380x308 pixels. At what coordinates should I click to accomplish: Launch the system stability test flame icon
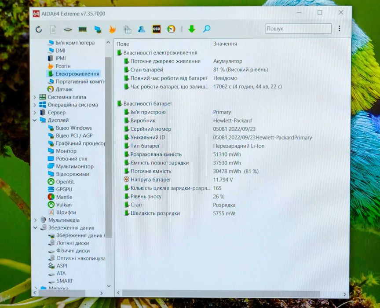click(x=113, y=29)
